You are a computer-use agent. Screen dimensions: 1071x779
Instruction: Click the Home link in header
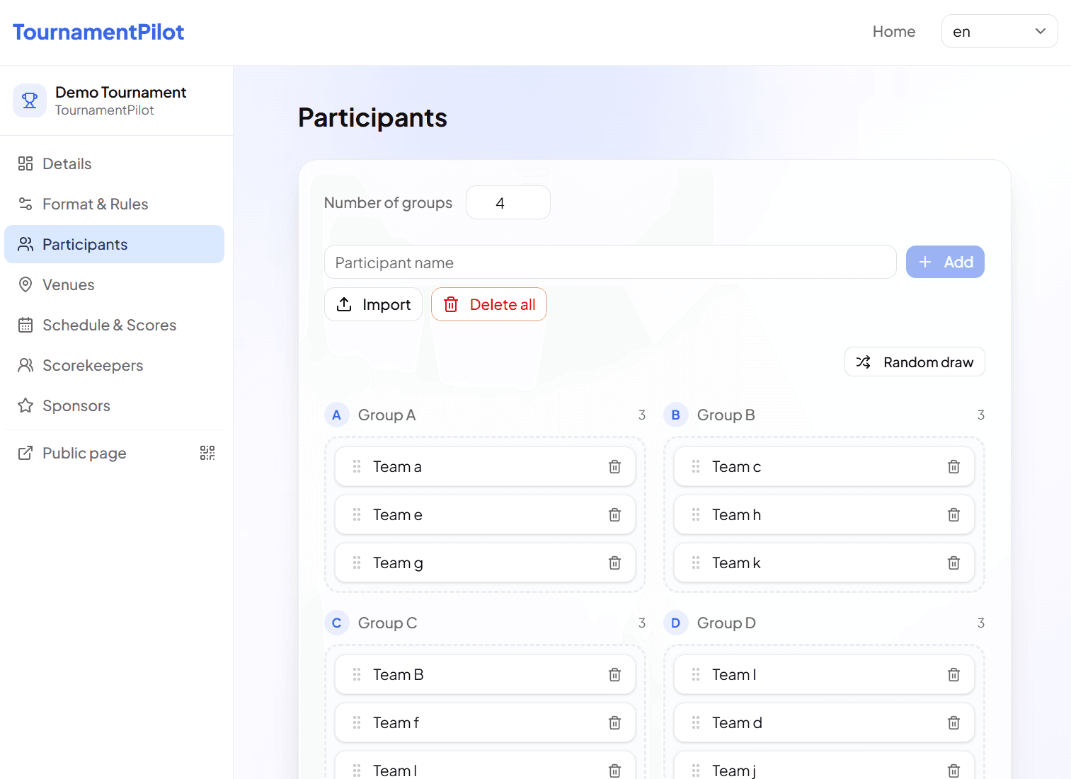click(894, 31)
